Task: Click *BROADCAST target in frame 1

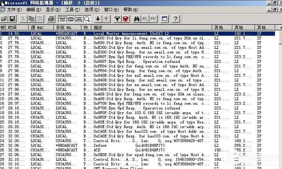Action: pos(67,33)
